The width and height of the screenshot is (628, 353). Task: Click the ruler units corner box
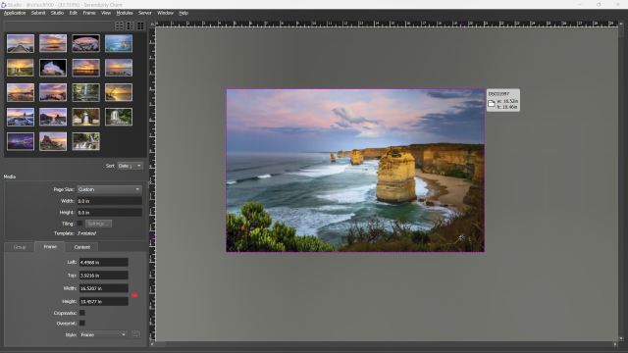tap(152, 24)
